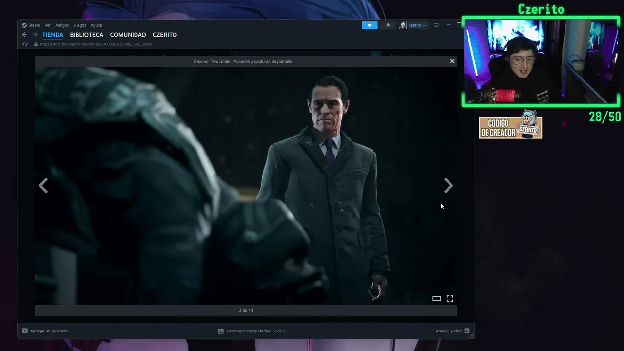The height and width of the screenshot is (351, 624).
Task: Click the '3 de 14' screenshot counter
Action: [246, 310]
